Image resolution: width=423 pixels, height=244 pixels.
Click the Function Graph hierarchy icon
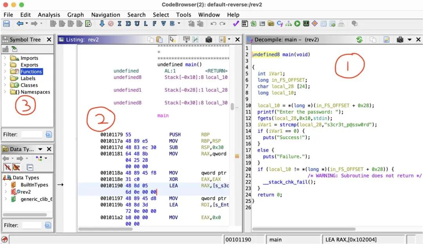tap(289, 24)
